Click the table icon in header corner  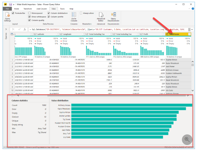pyautogui.click(x=12, y=34)
